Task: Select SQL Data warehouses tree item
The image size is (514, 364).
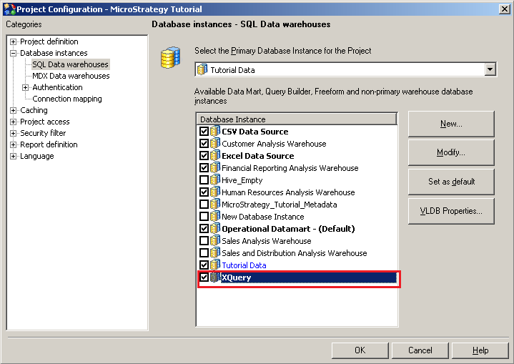Action: coord(70,64)
